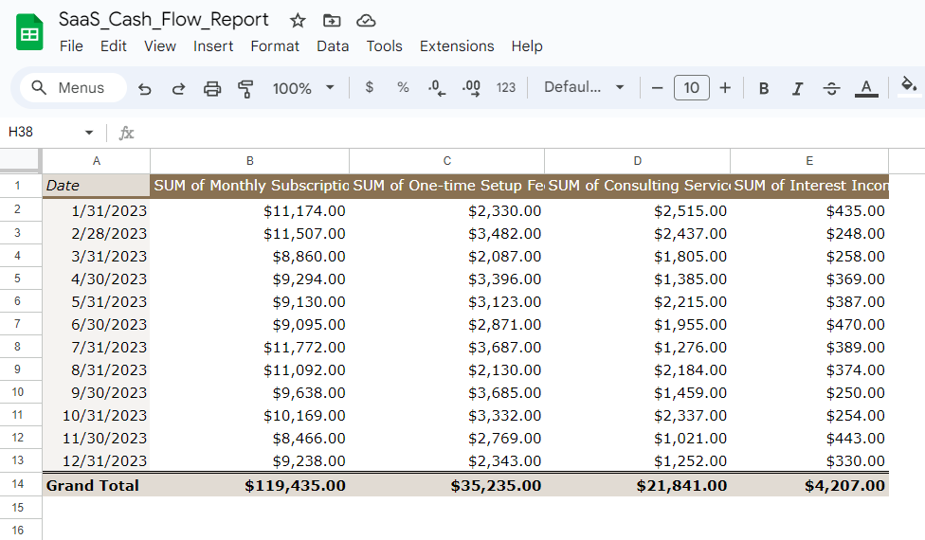Select the 12/31/2023 date cell
This screenshot has width=925, height=540.
tap(96, 461)
